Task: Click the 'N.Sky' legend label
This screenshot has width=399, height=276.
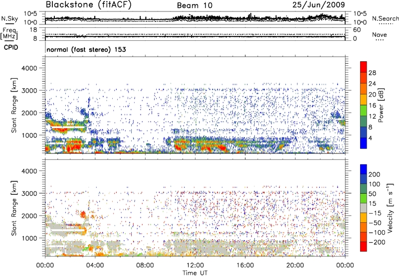Action: tap(9, 18)
